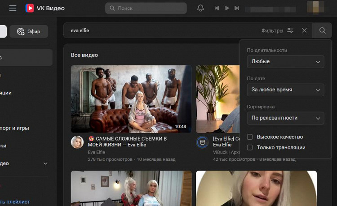Viewport: 337px width, 206px height.
Task: Toggle the Фильтры filter panel
Action: [x=278, y=30]
